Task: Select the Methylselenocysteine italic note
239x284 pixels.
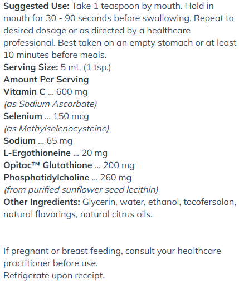Action: [x=56, y=129]
